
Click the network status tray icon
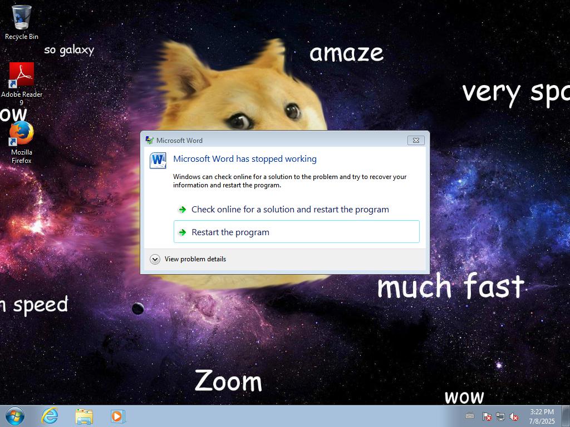(500, 416)
